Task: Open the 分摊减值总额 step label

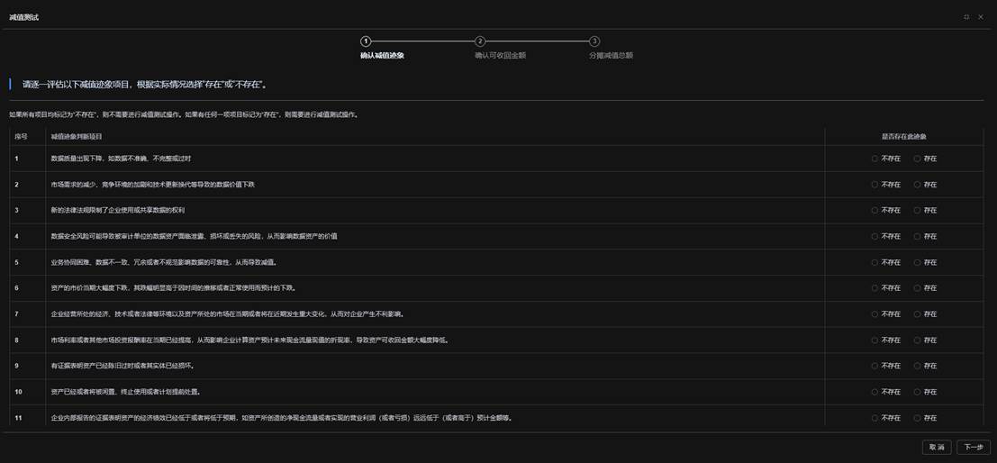Action: click(x=611, y=56)
